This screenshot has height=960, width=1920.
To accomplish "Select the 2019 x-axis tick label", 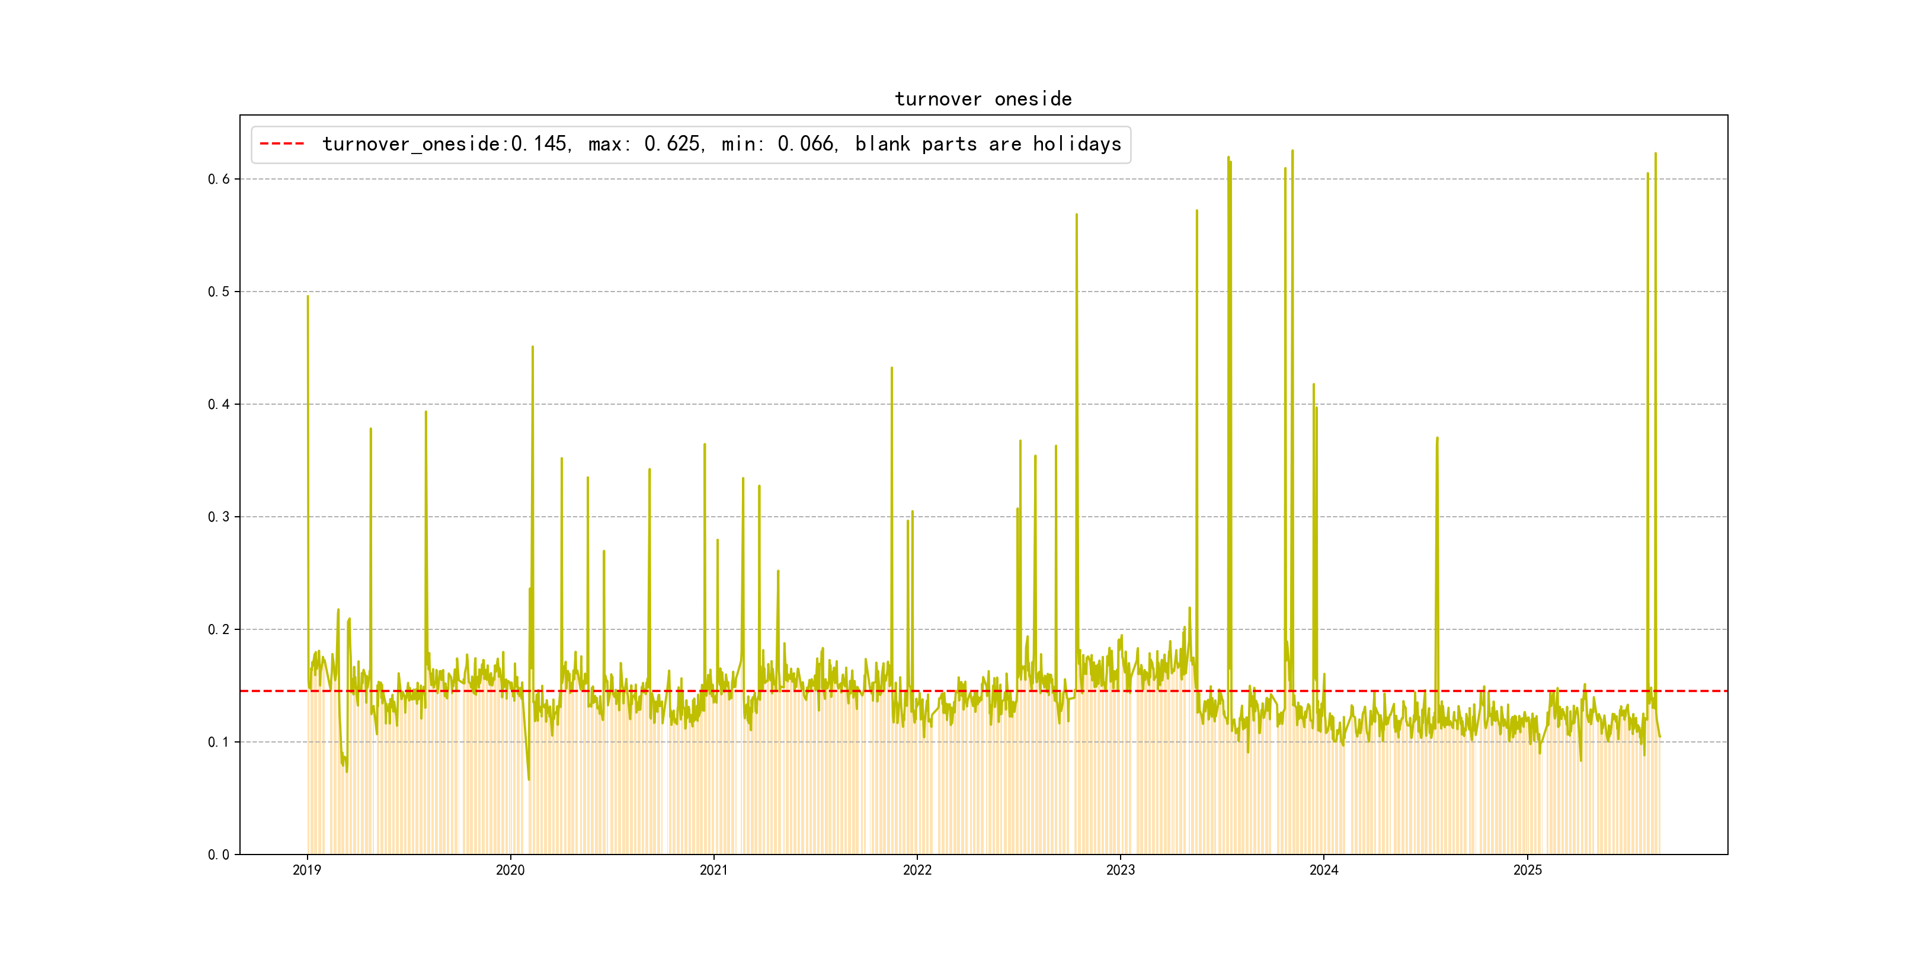I will [x=306, y=870].
